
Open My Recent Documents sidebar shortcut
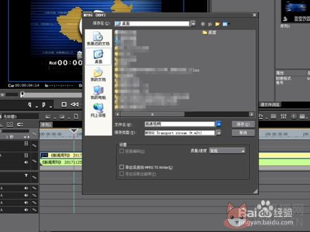(98, 38)
